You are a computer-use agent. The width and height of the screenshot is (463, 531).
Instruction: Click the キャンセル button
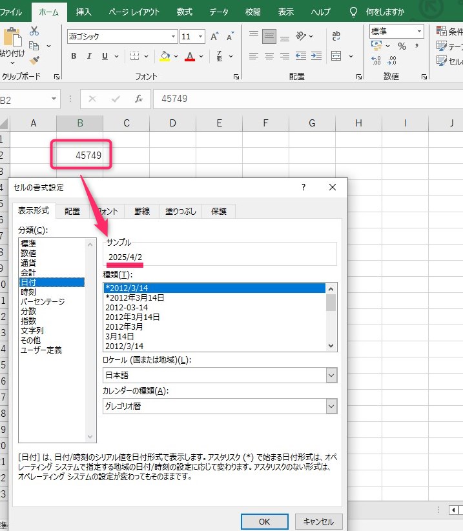[x=318, y=521]
